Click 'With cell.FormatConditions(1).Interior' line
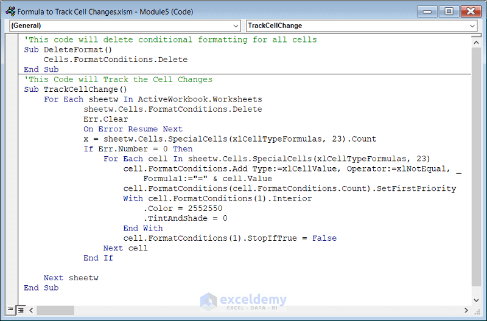 point(217,198)
